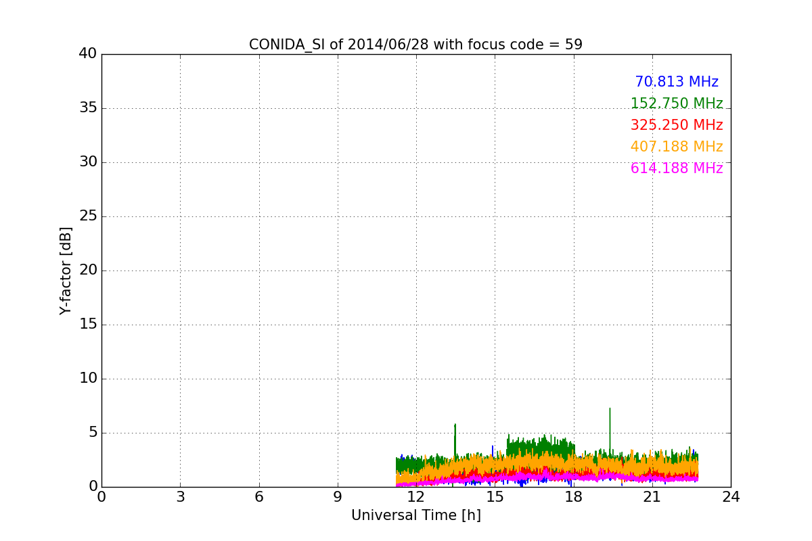Select the 407.188 MHz legend label
The width and height of the screenshot is (812, 541).
click(x=677, y=147)
